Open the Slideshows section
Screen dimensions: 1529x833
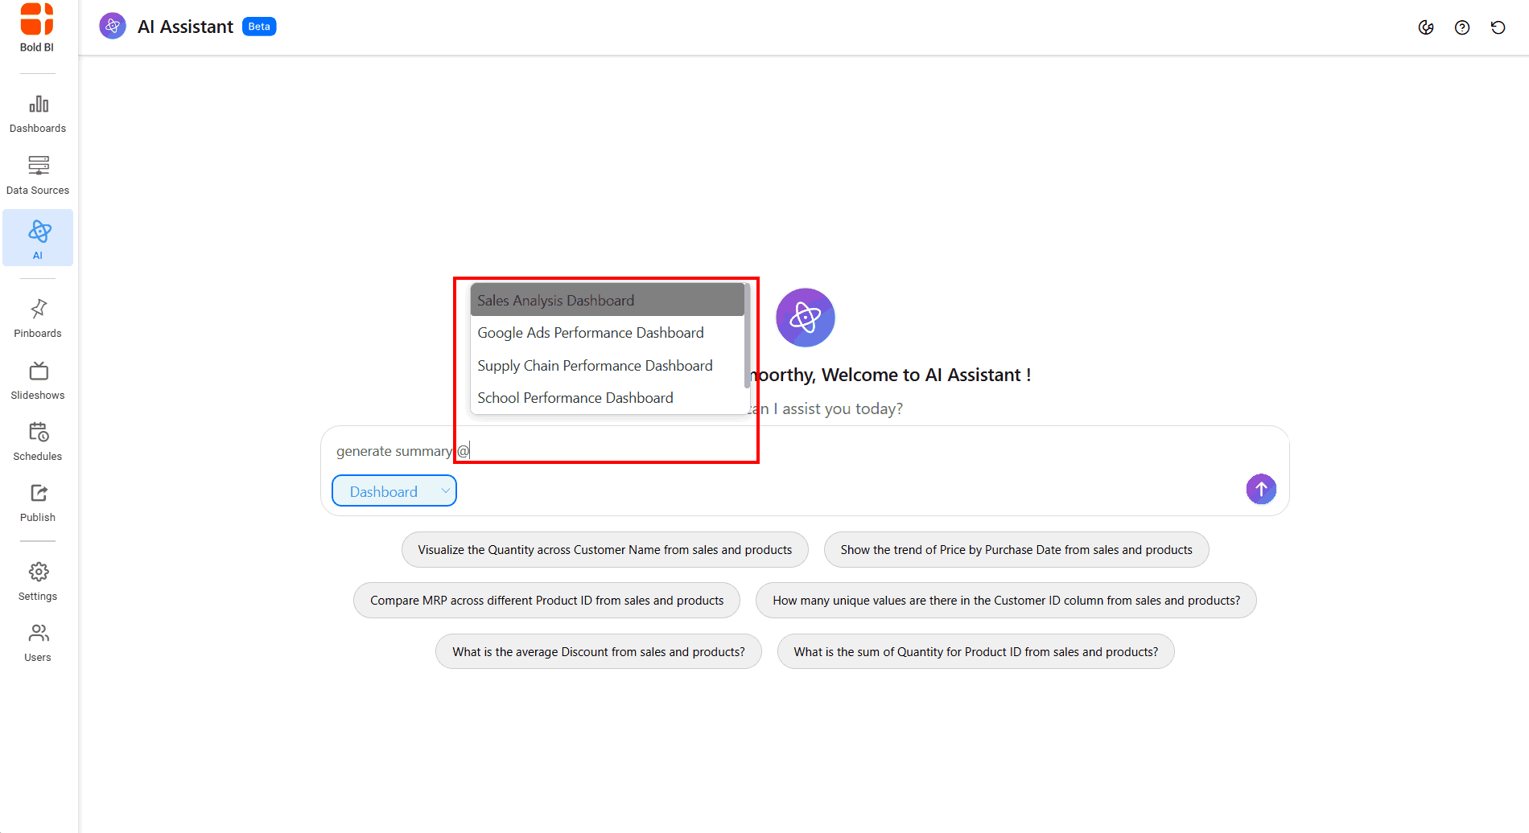coord(38,380)
